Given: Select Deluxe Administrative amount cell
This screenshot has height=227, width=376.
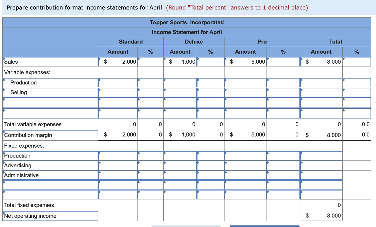Looking at the screenshot, I should point(180,175).
